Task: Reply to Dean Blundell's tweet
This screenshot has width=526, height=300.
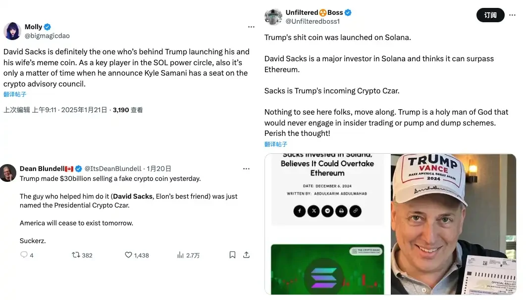Action: tap(23, 255)
